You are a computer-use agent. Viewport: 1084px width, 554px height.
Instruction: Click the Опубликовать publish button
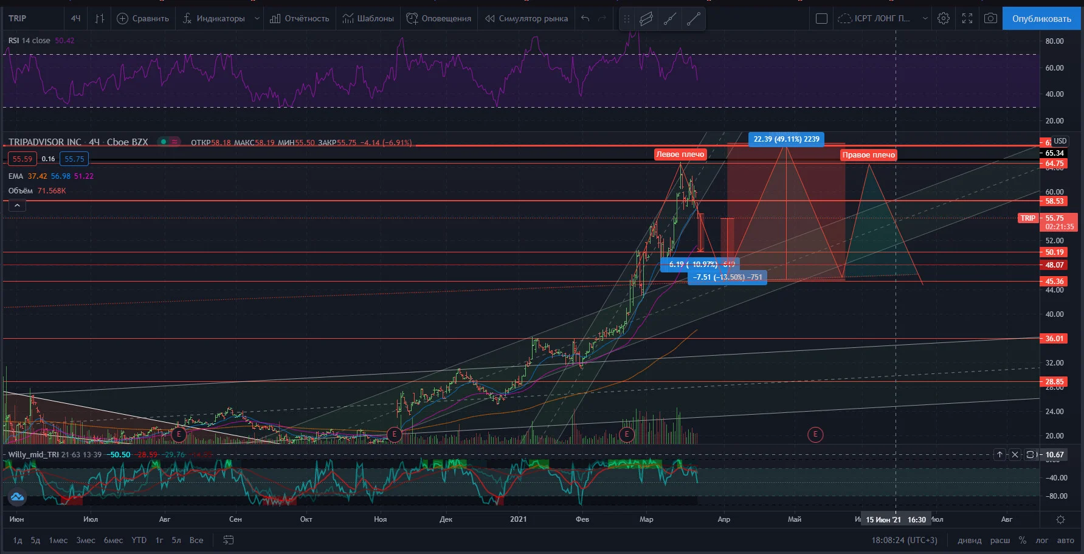[x=1041, y=18]
